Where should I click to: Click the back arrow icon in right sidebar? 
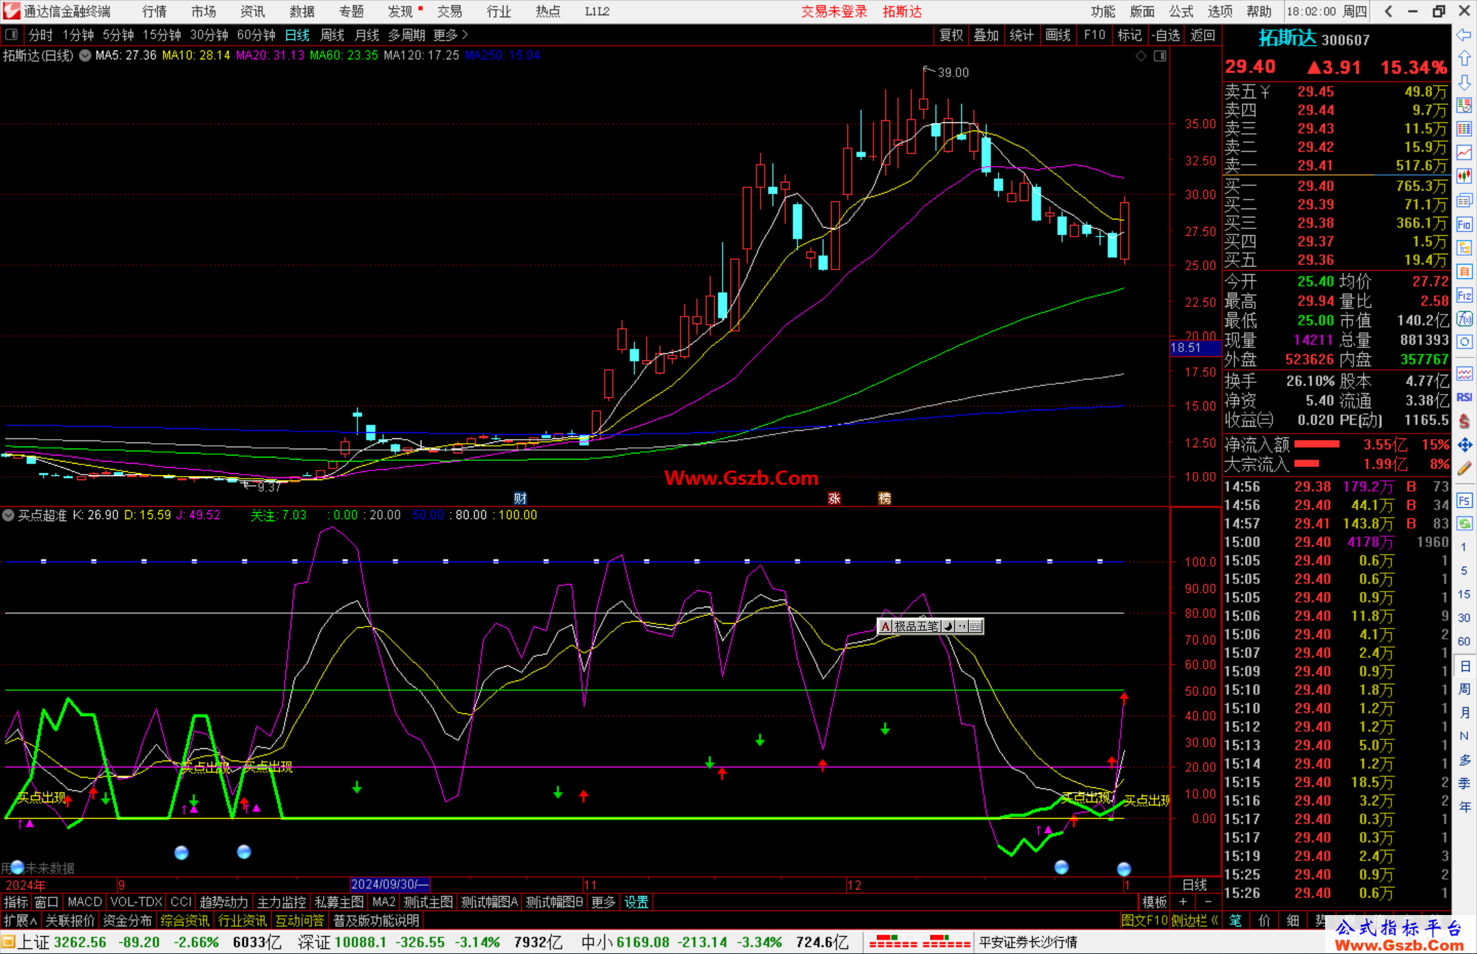1464,35
